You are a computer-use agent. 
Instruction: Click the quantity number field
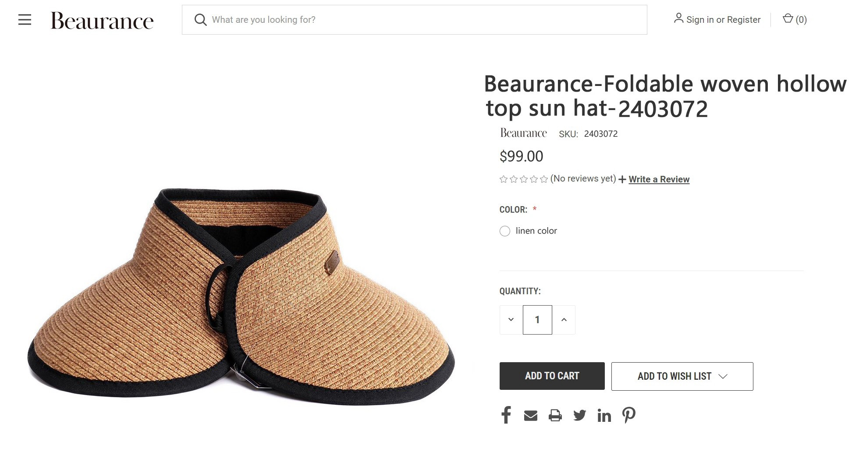[537, 320]
